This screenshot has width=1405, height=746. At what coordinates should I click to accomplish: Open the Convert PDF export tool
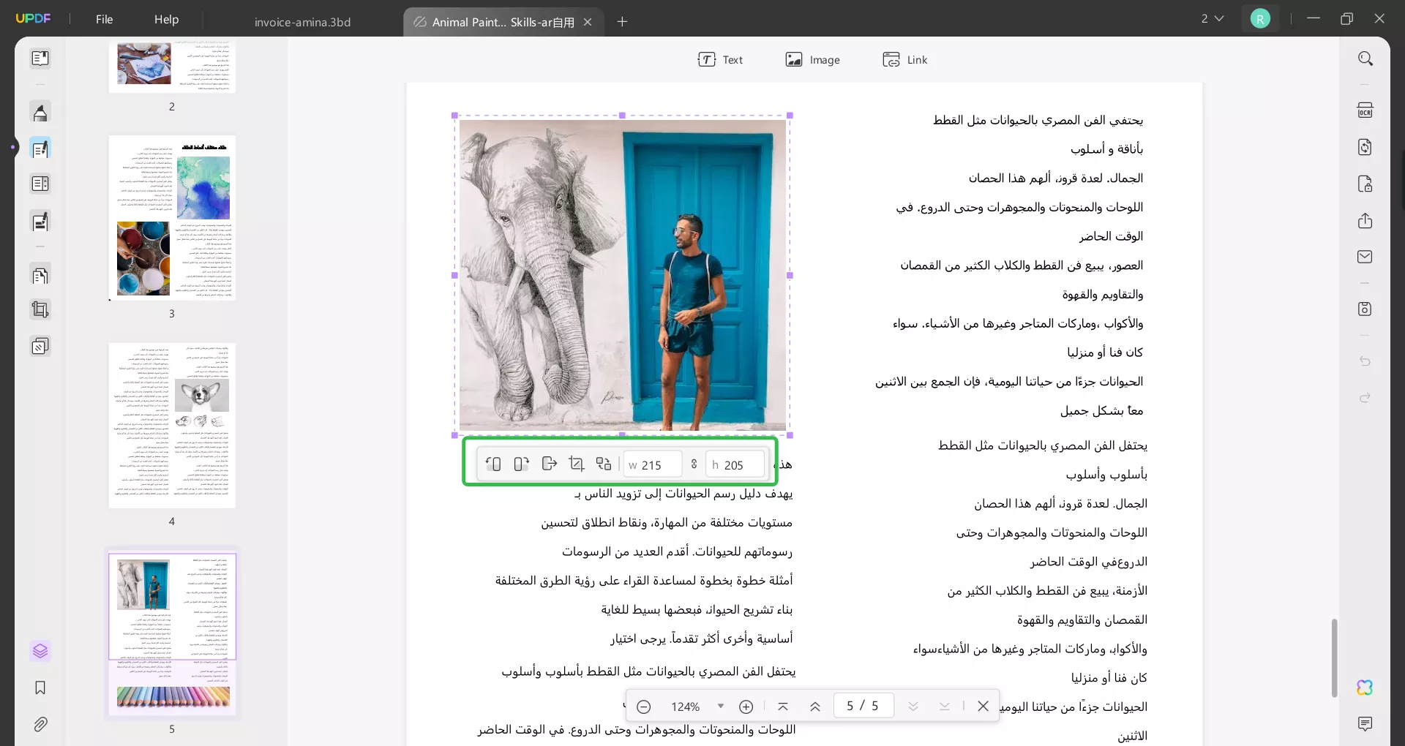(x=1365, y=147)
